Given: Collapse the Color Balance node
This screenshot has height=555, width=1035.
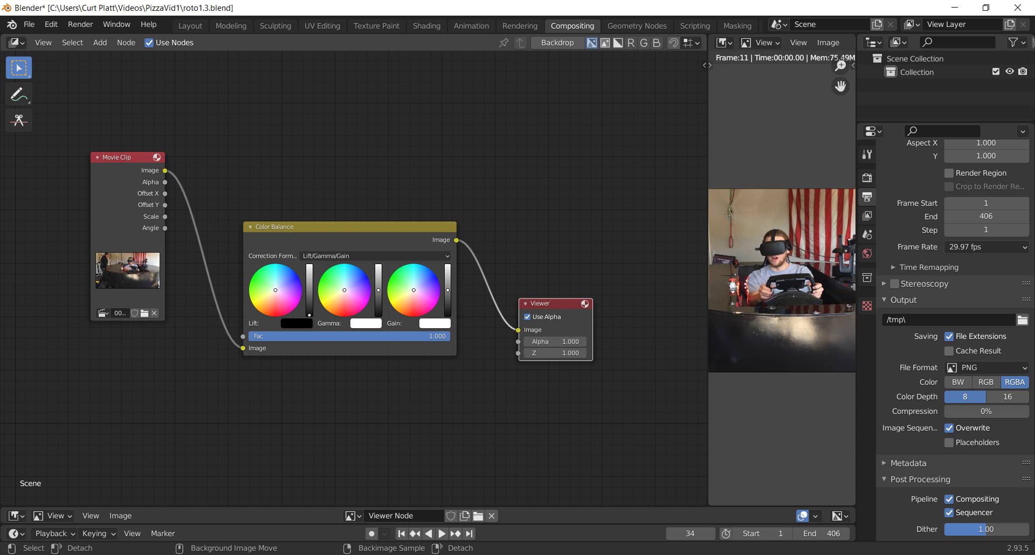Looking at the screenshot, I should pyautogui.click(x=250, y=227).
